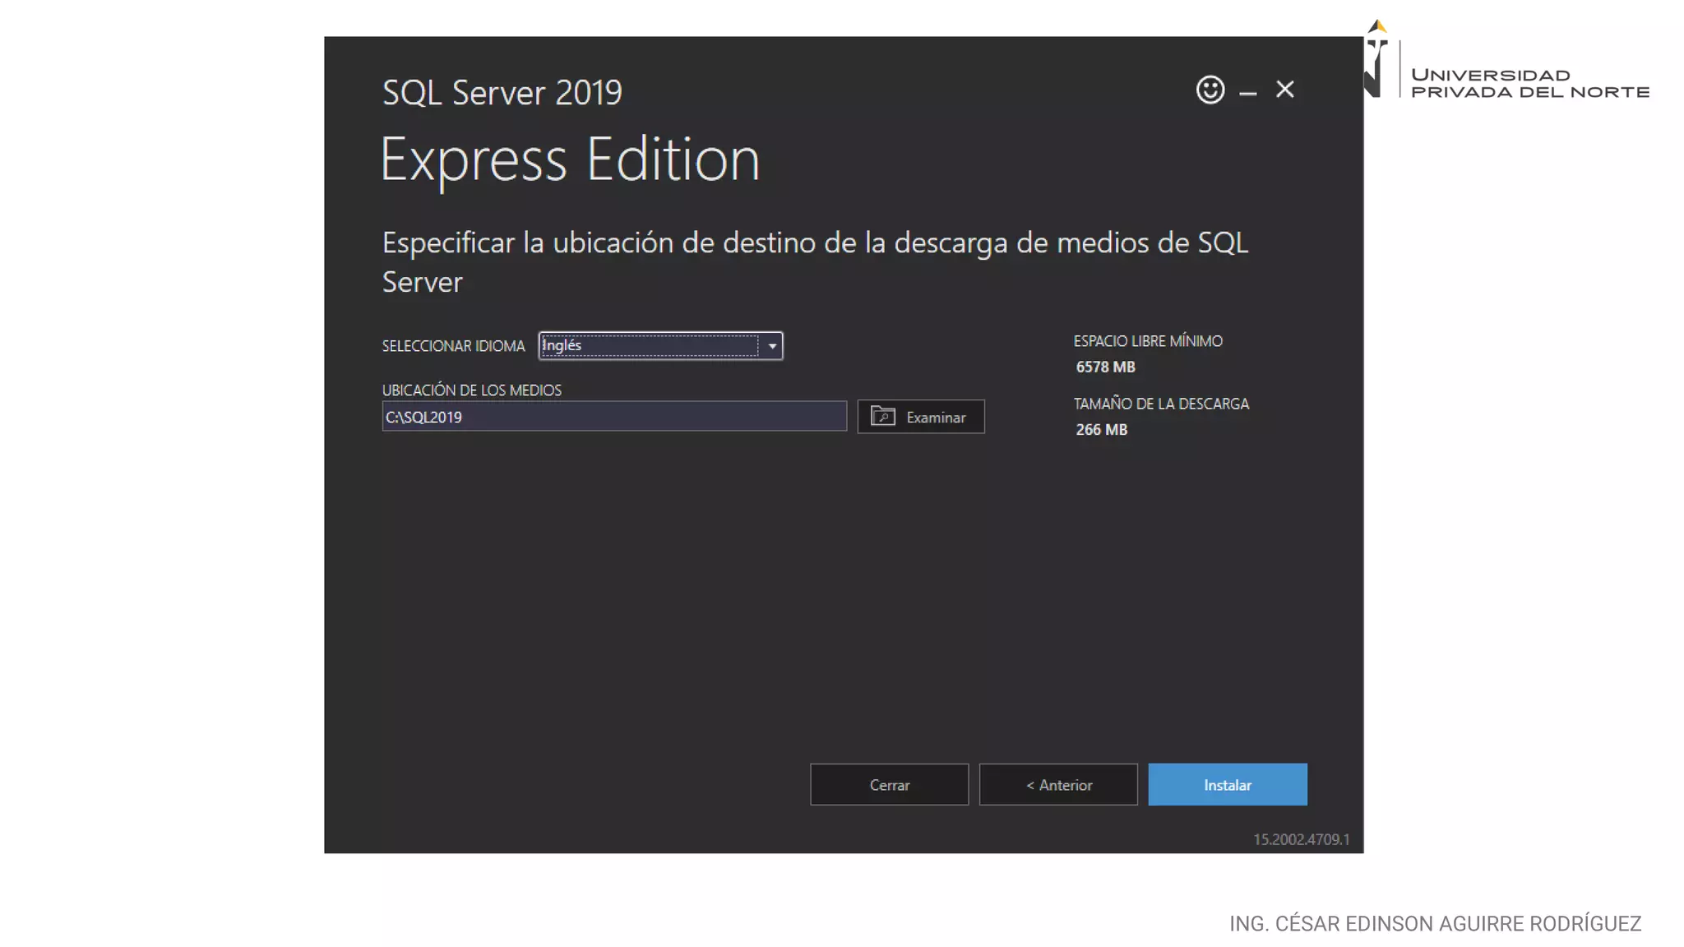The width and height of the screenshot is (1684, 947).
Task: Click the Ing. César Edinson Aguirre Rodríguez caption
Action: point(1435,924)
